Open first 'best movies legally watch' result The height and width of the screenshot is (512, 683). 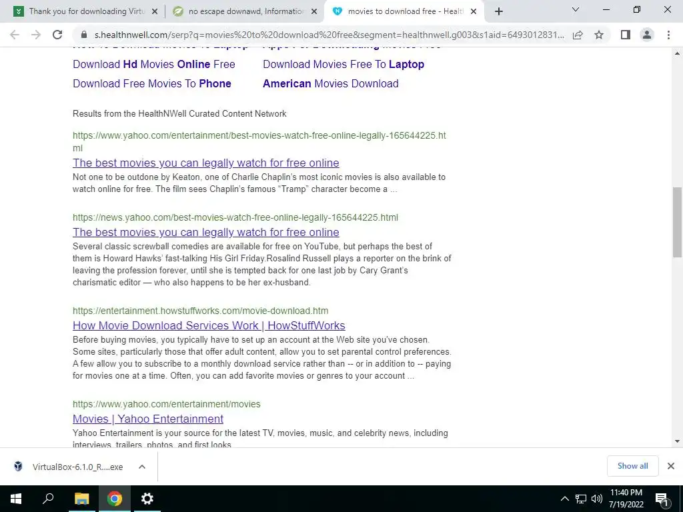click(205, 163)
